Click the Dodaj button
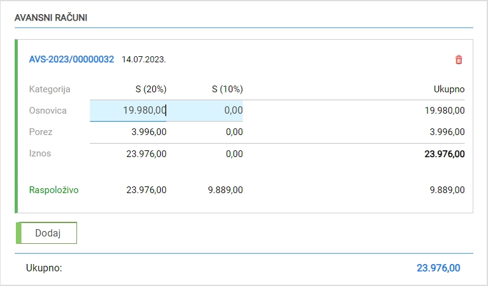The height and width of the screenshot is (286, 488). click(46, 233)
